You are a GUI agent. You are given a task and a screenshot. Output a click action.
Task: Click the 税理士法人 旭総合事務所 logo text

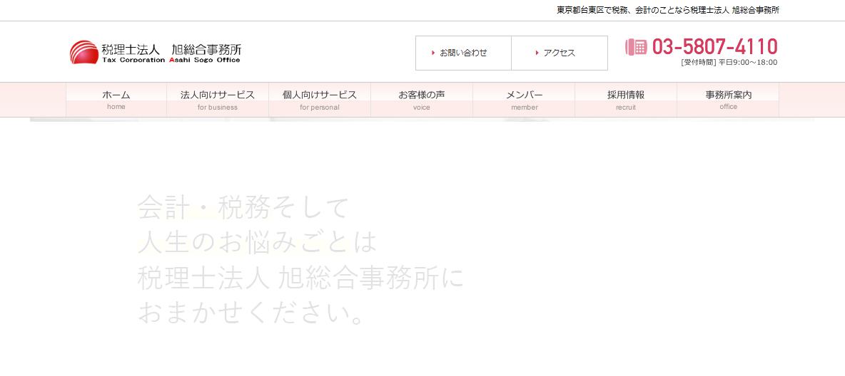tap(171, 49)
